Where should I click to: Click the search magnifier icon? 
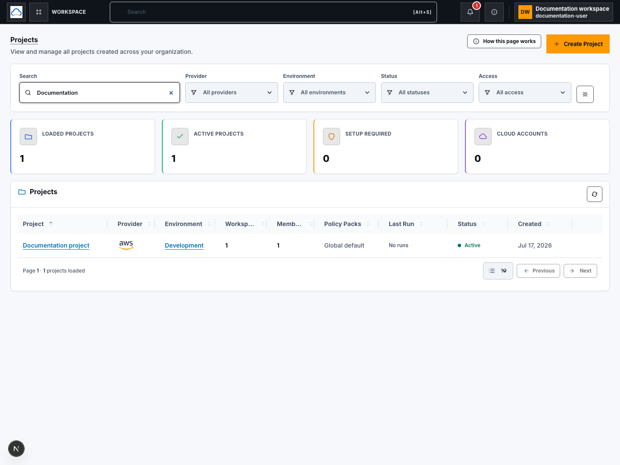tap(28, 93)
